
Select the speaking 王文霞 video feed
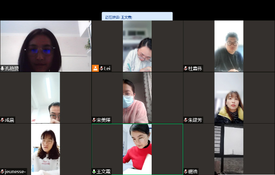[137, 149]
